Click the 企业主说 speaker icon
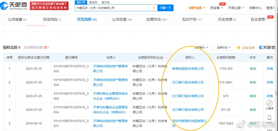Screen dimensions: 278x131 pyautogui.click(x=238, y=48)
